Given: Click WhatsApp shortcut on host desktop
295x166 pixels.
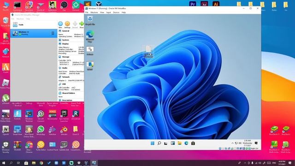Looking at the screenshot, I should point(41,130).
